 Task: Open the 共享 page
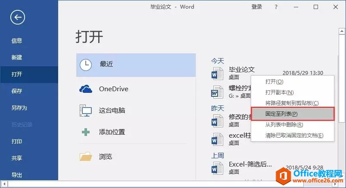[x=17, y=158]
